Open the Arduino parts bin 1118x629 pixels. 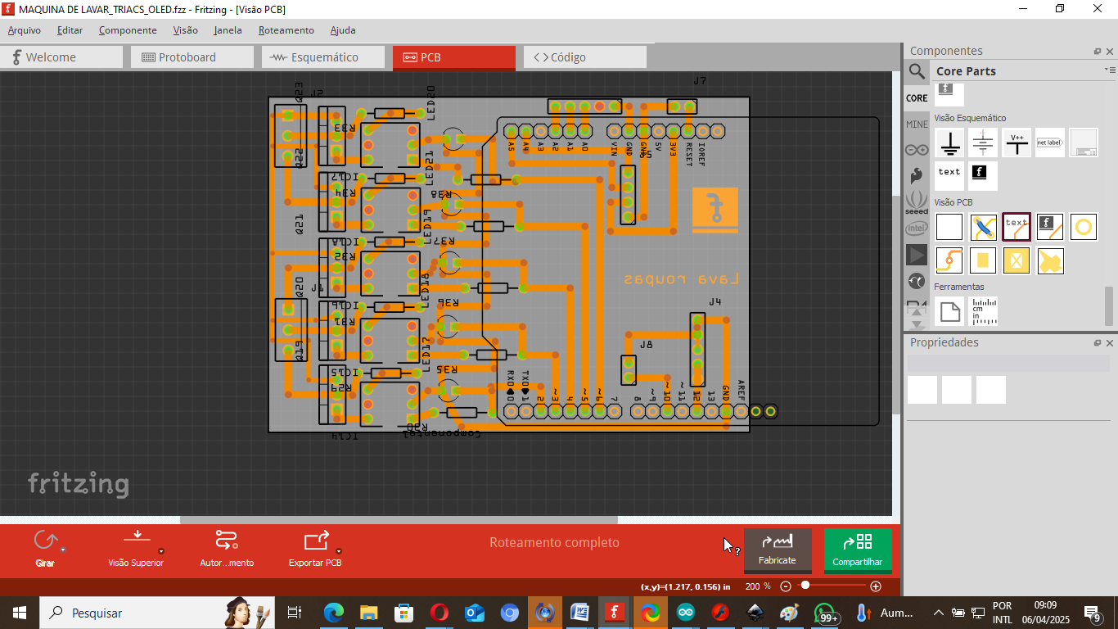[x=916, y=149]
